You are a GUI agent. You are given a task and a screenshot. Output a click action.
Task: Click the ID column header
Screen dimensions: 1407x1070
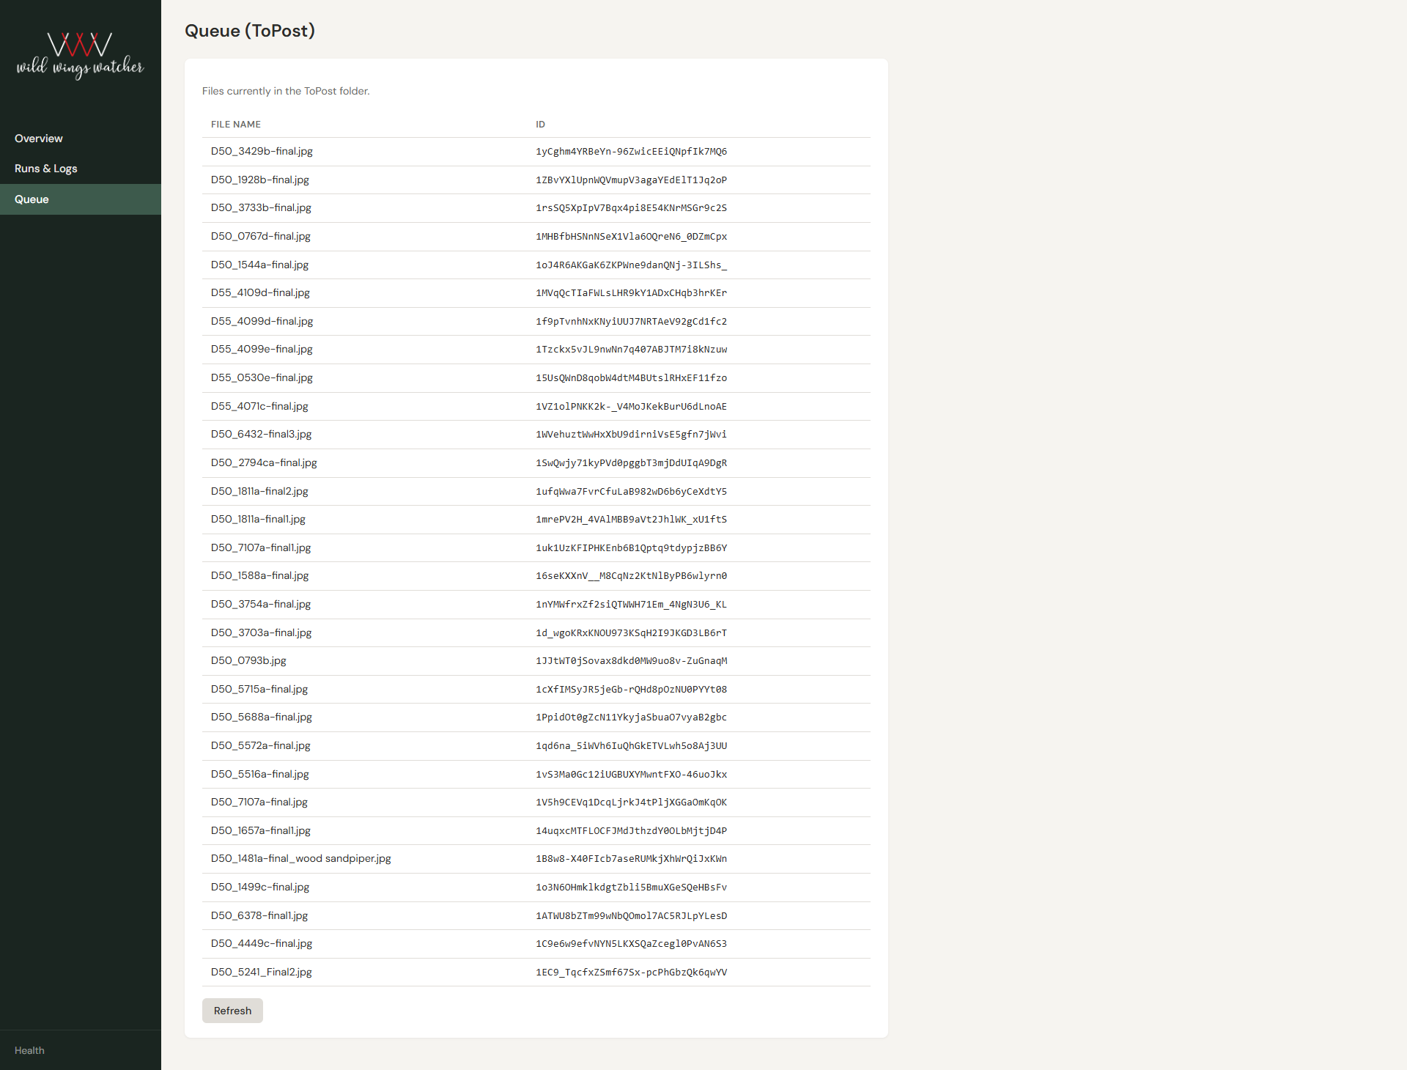coord(540,125)
